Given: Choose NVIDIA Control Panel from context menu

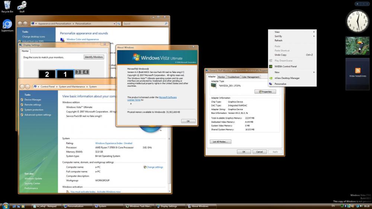Looking at the screenshot, I should tap(285, 67).
